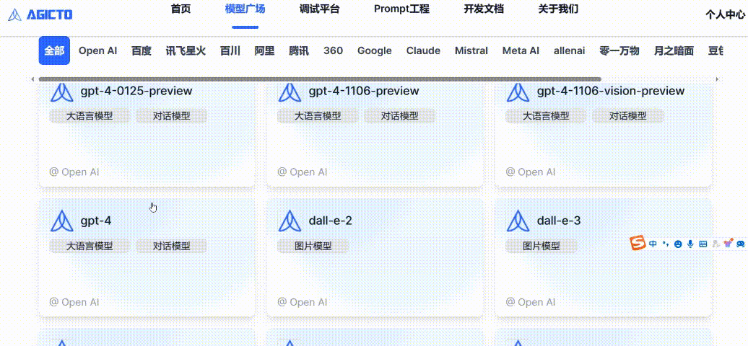Filter models by allenai
This screenshot has width=748, height=346.
click(x=569, y=50)
